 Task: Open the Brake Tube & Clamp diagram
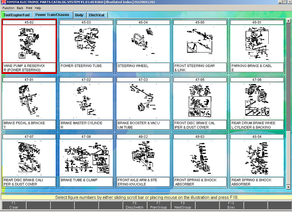(86, 158)
